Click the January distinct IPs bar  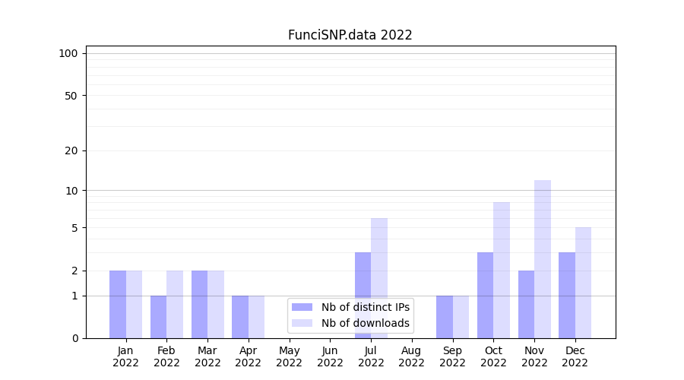pos(118,304)
